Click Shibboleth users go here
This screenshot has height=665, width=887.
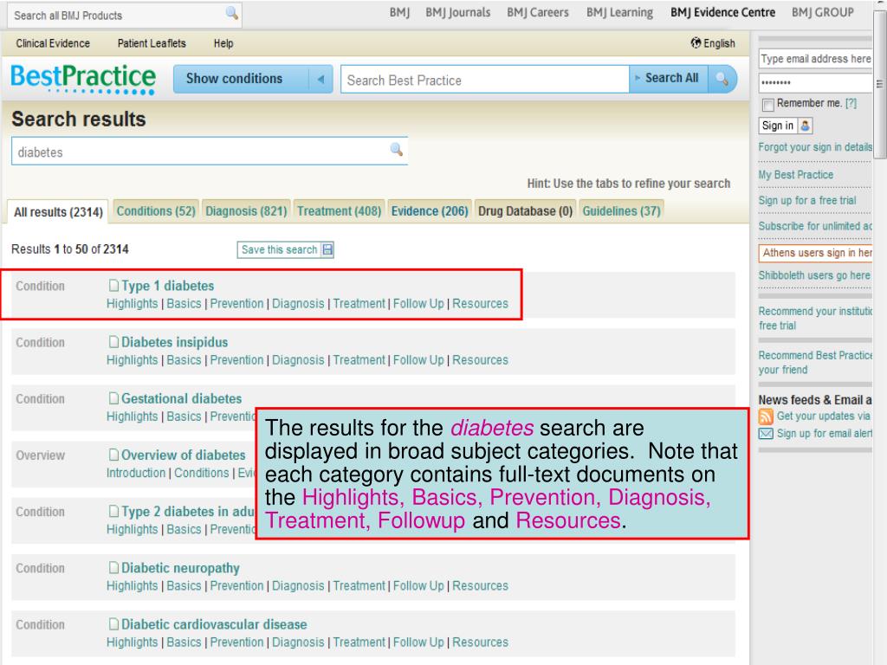[814, 275]
